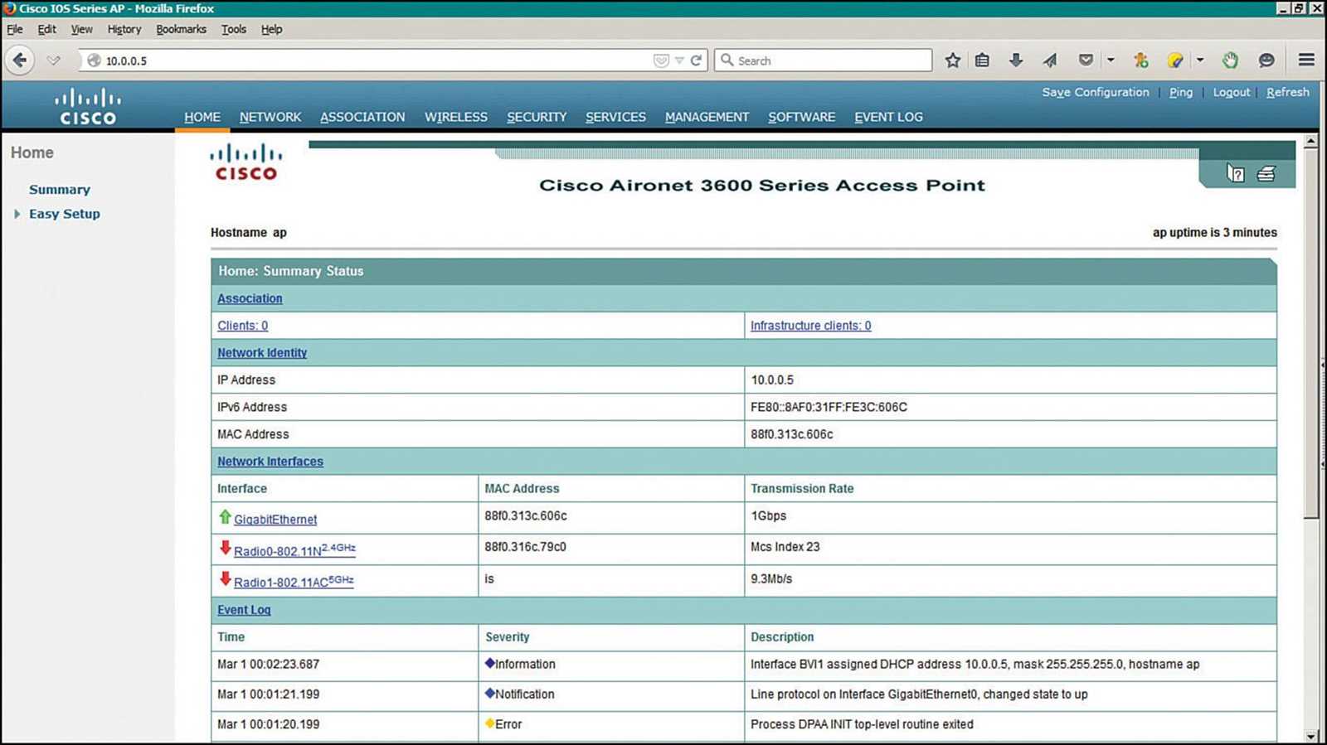Open the Edit menu

pos(46,29)
